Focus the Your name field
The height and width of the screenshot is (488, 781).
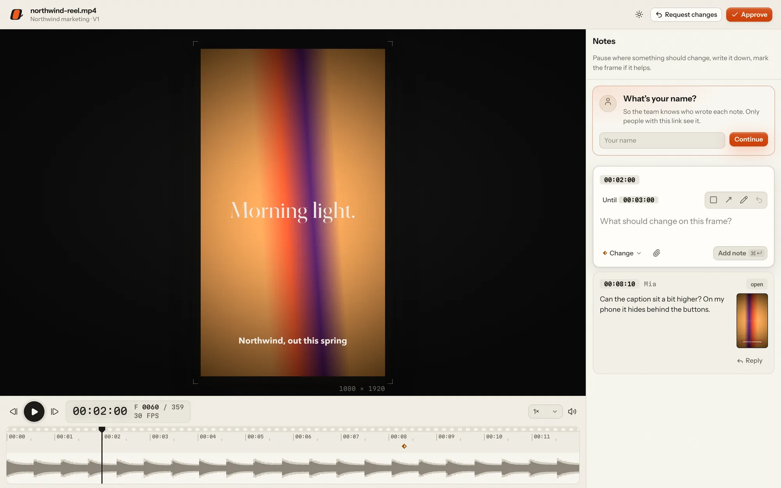[662, 140]
